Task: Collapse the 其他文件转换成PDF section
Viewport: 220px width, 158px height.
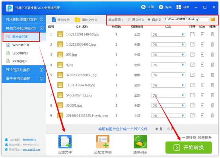Action: [x=24, y=28]
